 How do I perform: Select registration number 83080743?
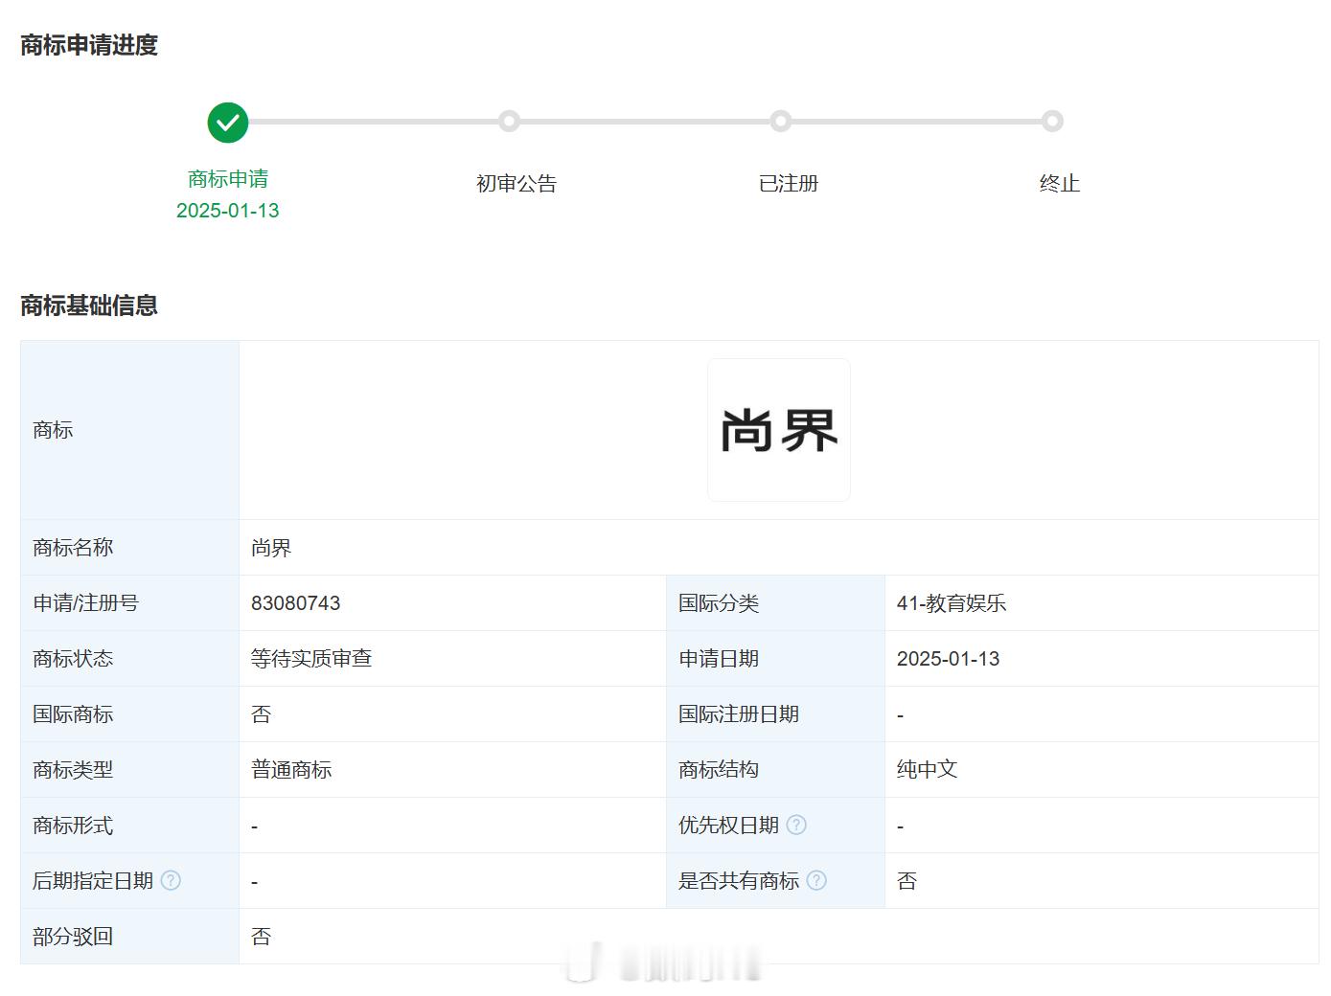296,603
